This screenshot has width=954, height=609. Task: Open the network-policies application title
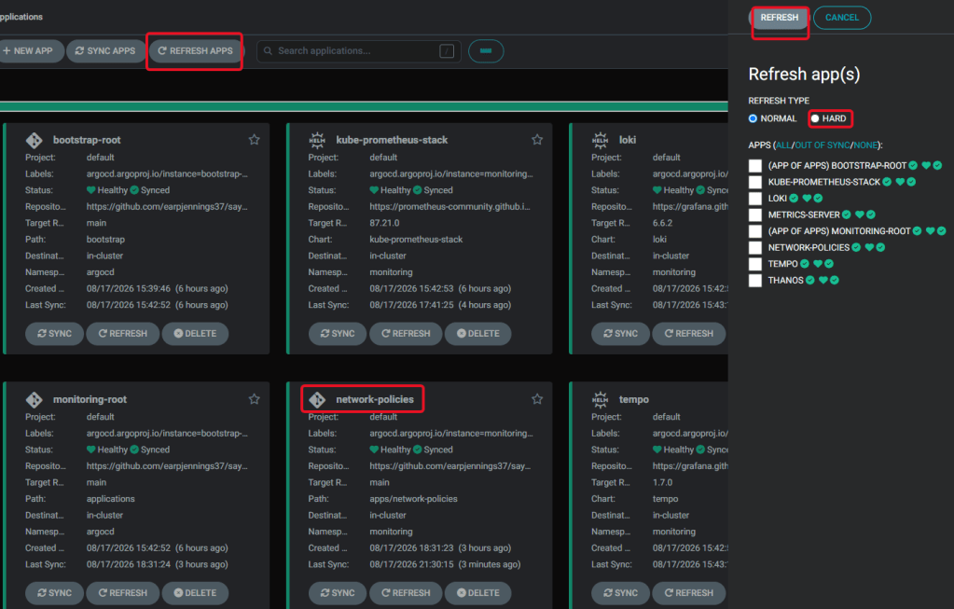click(375, 400)
